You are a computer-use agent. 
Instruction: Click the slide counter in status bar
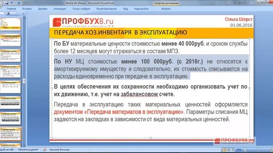[x=7, y=150]
